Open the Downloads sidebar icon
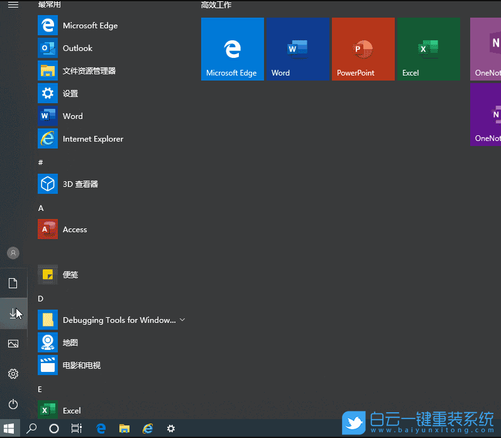The width and height of the screenshot is (501, 438). (x=13, y=313)
